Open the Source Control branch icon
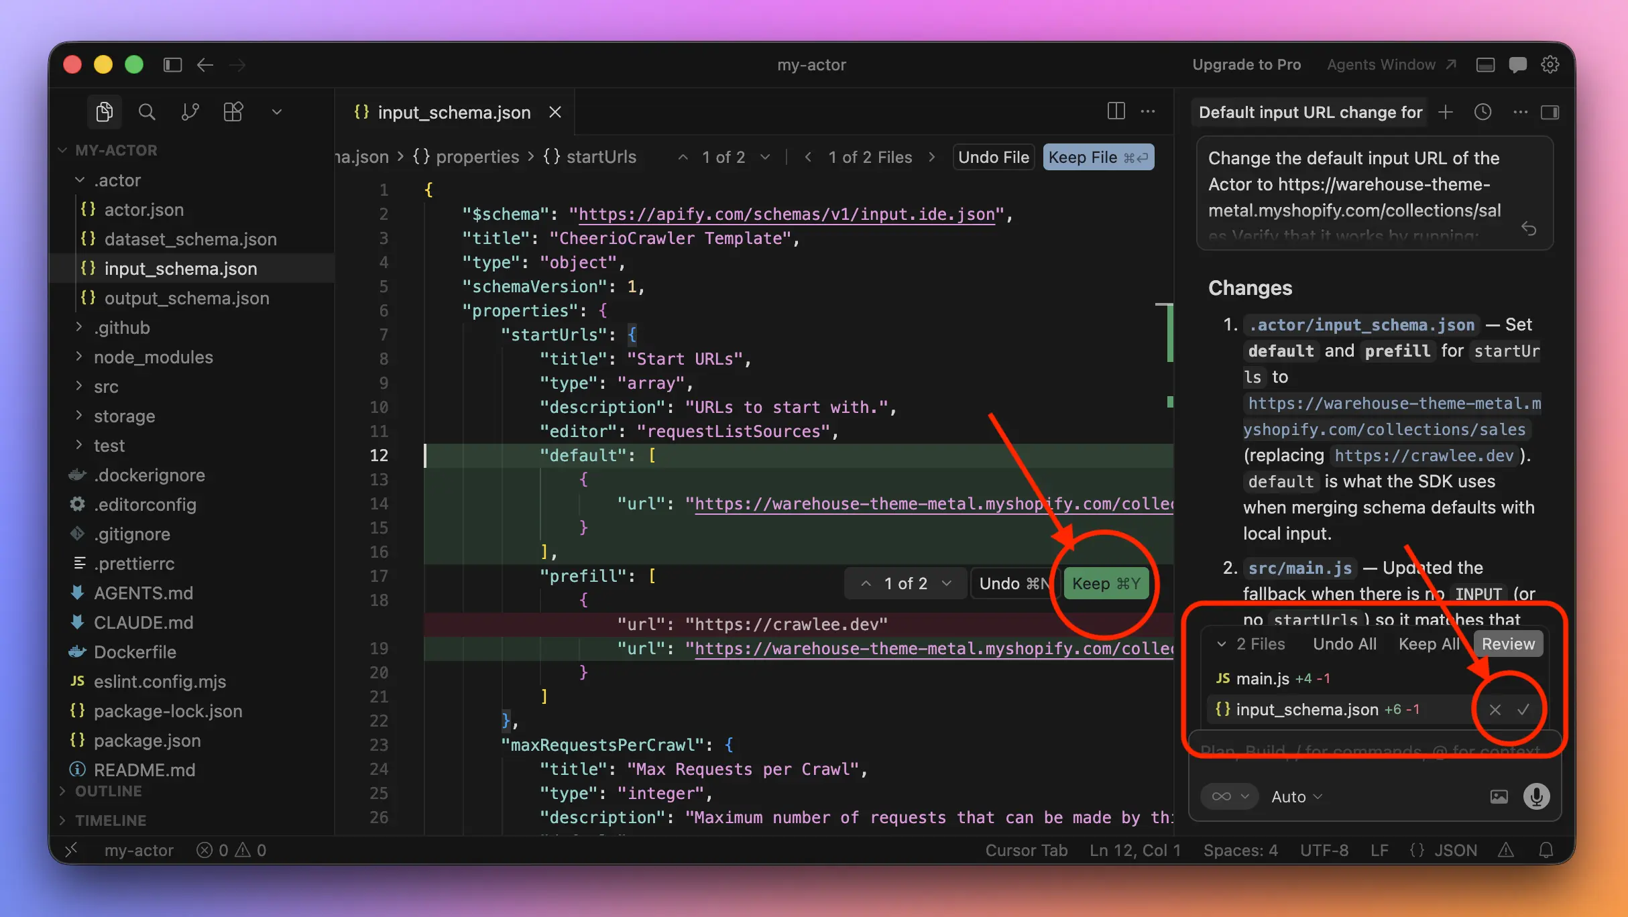Image resolution: width=1628 pixels, height=917 pixels. 190,112
